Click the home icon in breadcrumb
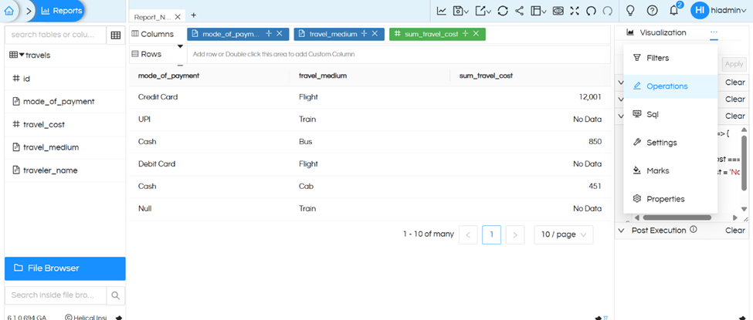The height and width of the screenshot is (320, 753). click(10, 11)
